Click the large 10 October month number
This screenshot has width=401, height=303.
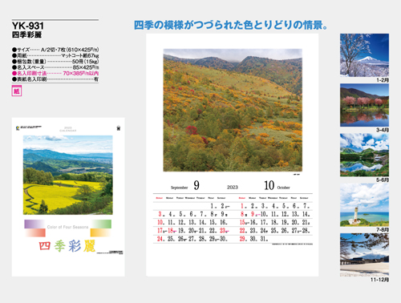coord(269,185)
